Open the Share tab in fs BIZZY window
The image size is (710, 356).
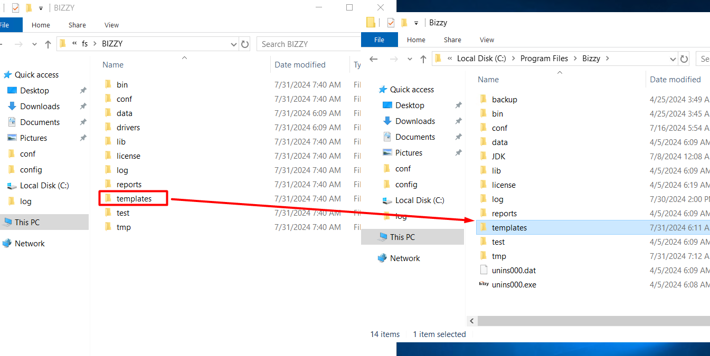pos(77,25)
